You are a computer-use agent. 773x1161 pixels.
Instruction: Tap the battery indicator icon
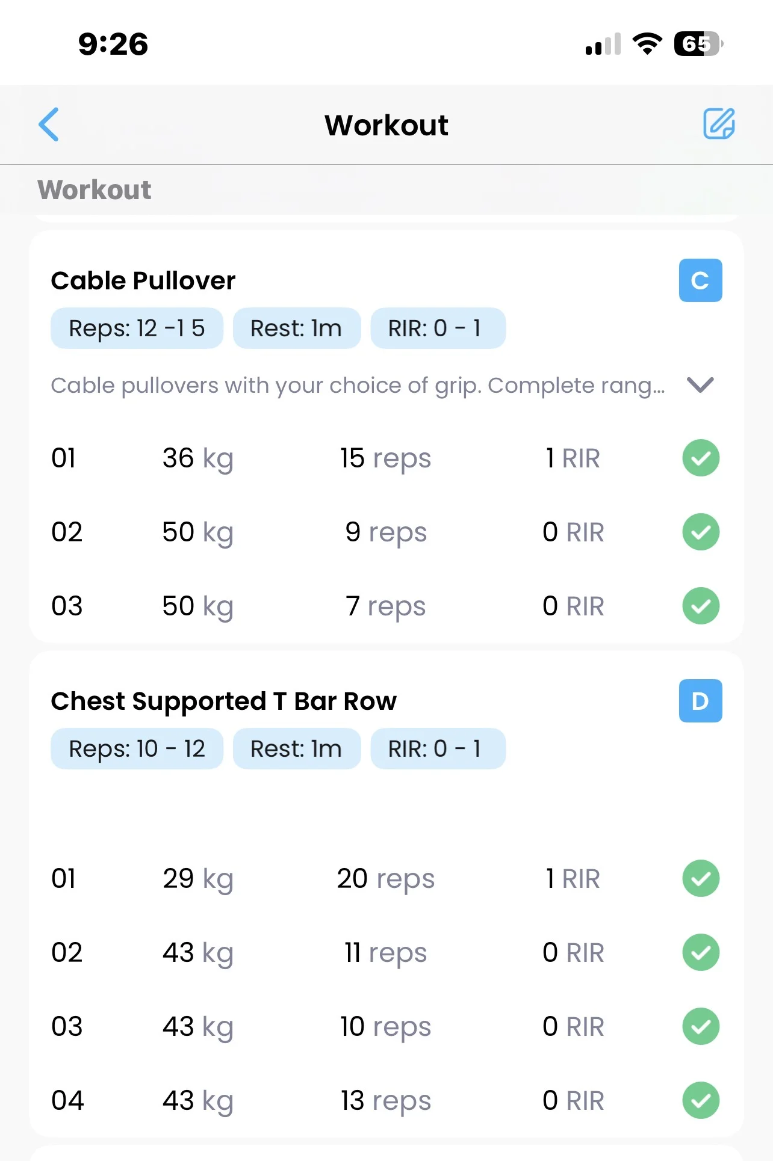[698, 44]
